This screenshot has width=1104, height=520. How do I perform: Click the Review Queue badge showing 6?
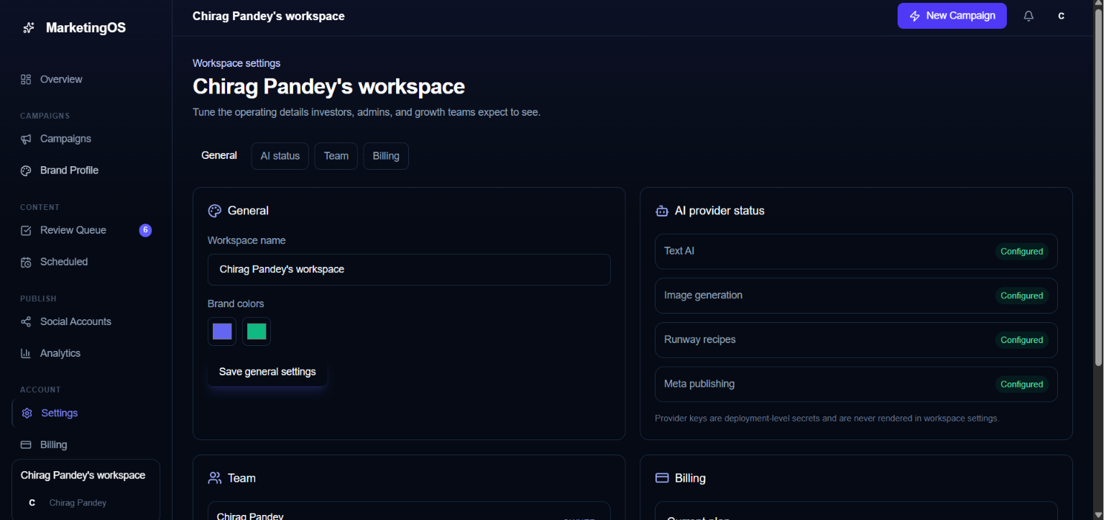[x=145, y=230]
